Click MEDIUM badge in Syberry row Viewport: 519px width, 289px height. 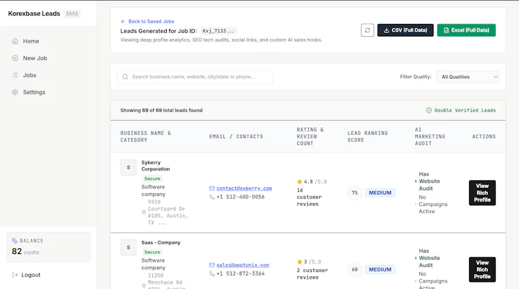(380, 193)
